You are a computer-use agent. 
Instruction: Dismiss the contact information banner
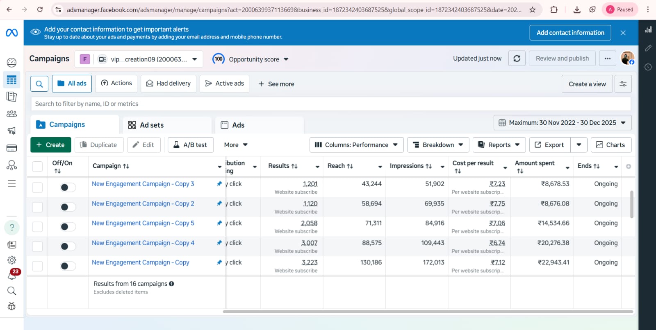click(623, 33)
